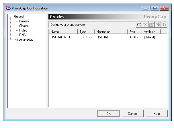Viewport: 174px width, 128px height.
Task: Select Proxies in the tree
Action: (x=24, y=21)
